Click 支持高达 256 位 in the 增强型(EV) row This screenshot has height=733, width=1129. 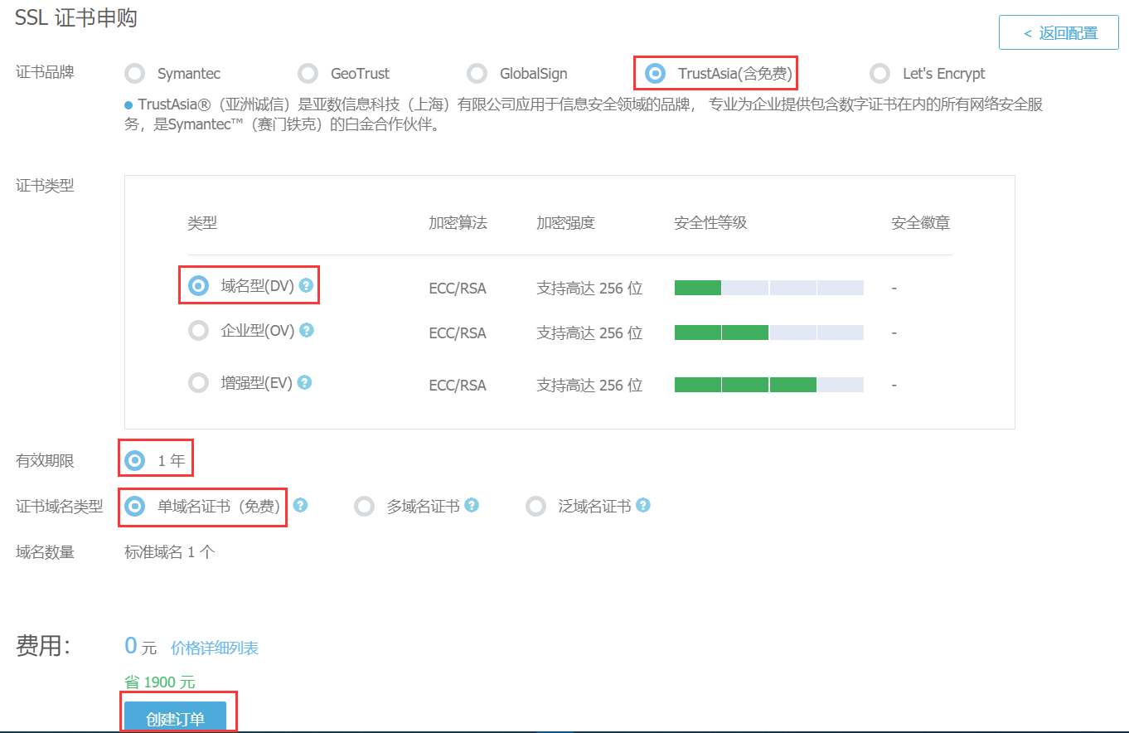589,386
